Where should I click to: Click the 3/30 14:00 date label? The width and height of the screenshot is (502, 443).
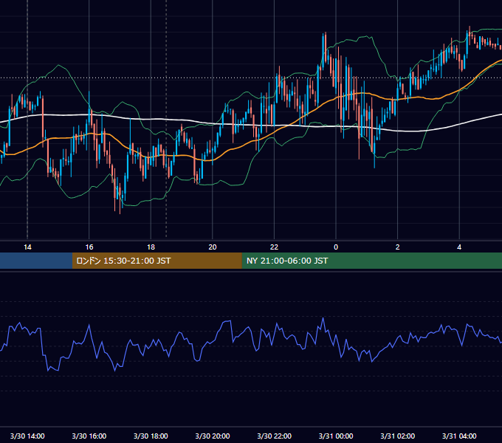coord(27,436)
